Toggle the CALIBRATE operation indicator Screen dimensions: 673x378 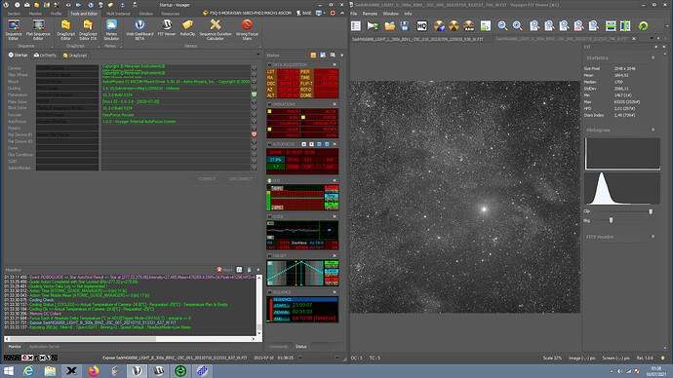[x=269, y=123]
